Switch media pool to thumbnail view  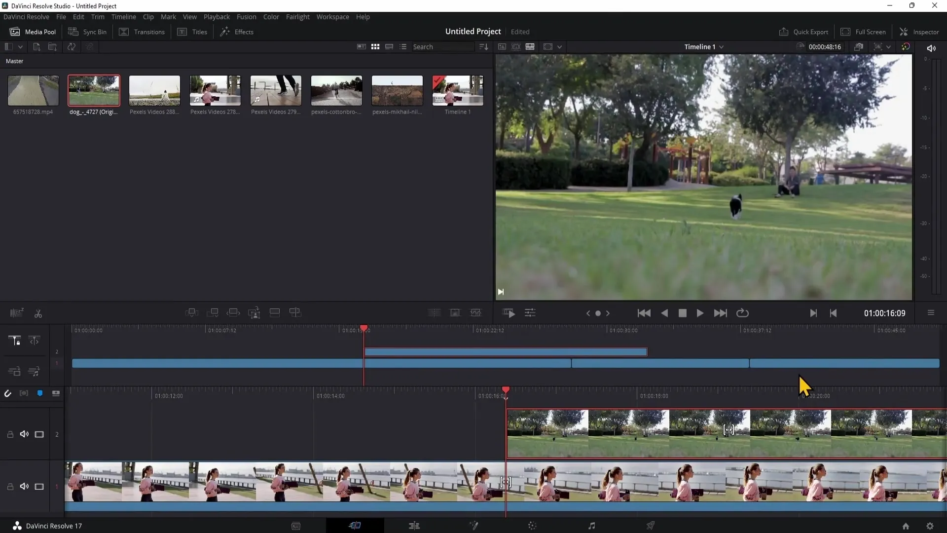375,47
